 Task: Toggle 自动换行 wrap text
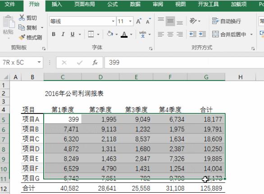click(227, 21)
